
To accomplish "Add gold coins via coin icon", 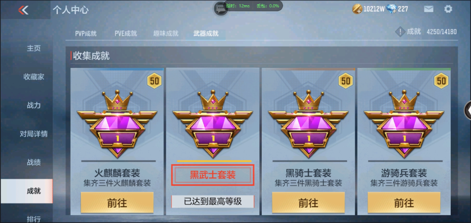I will point(357,9).
